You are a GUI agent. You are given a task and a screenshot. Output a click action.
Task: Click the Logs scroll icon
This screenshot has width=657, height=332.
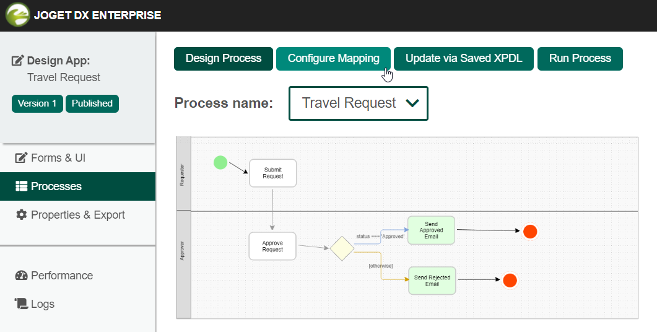[x=22, y=304]
